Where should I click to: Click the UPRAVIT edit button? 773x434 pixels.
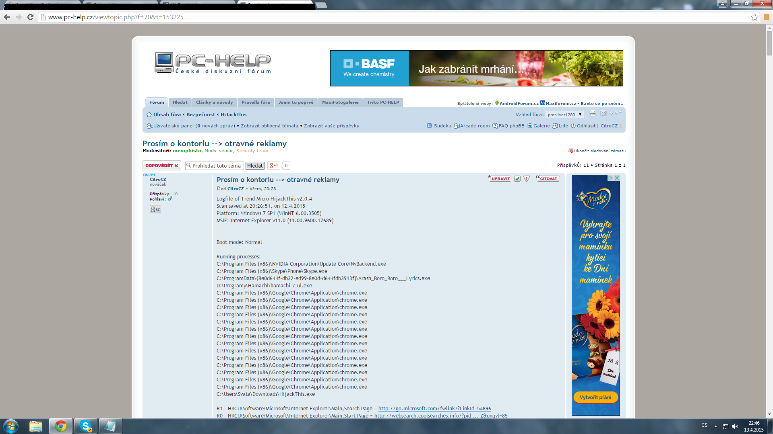click(x=500, y=178)
